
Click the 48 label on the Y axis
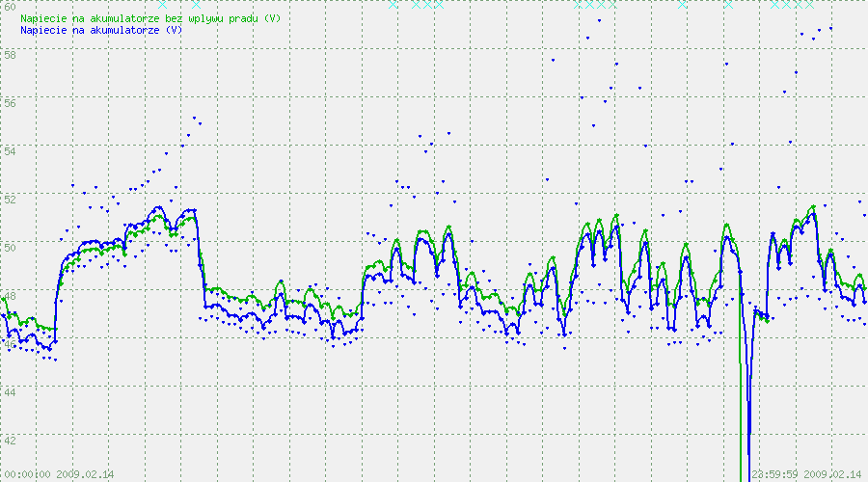tap(11, 295)
